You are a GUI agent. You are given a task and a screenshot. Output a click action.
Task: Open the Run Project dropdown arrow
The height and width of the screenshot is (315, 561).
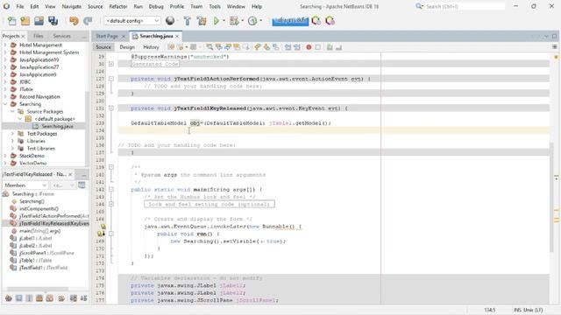pyautogui.click(x=224, y=21)
